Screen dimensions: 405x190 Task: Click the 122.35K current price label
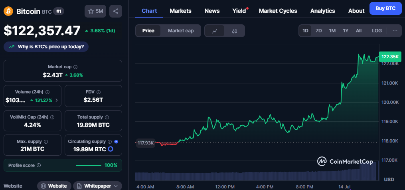point(390,57)
